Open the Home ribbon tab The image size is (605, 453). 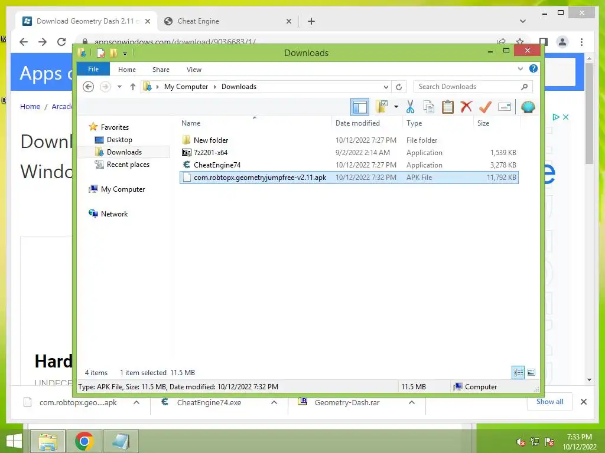pos(127,70)
